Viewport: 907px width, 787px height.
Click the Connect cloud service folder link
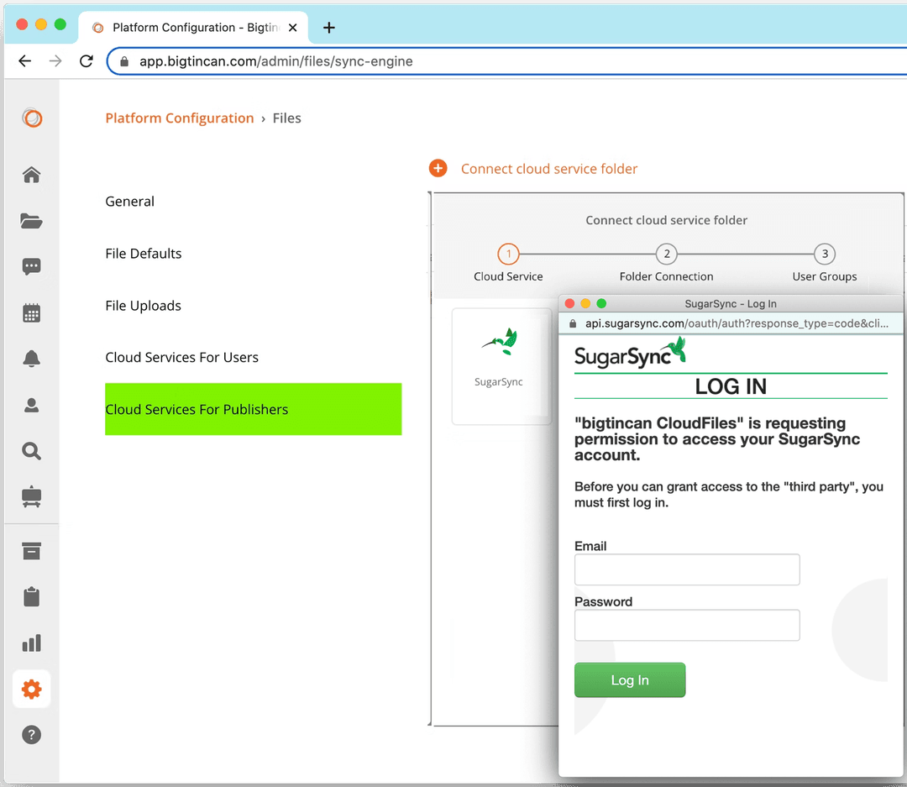548,169
